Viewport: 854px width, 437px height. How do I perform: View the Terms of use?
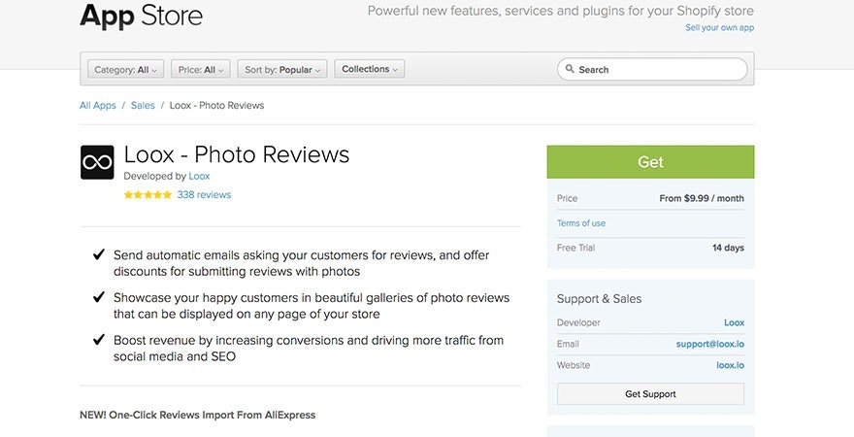pyautogui.click(x=581, y=223)
